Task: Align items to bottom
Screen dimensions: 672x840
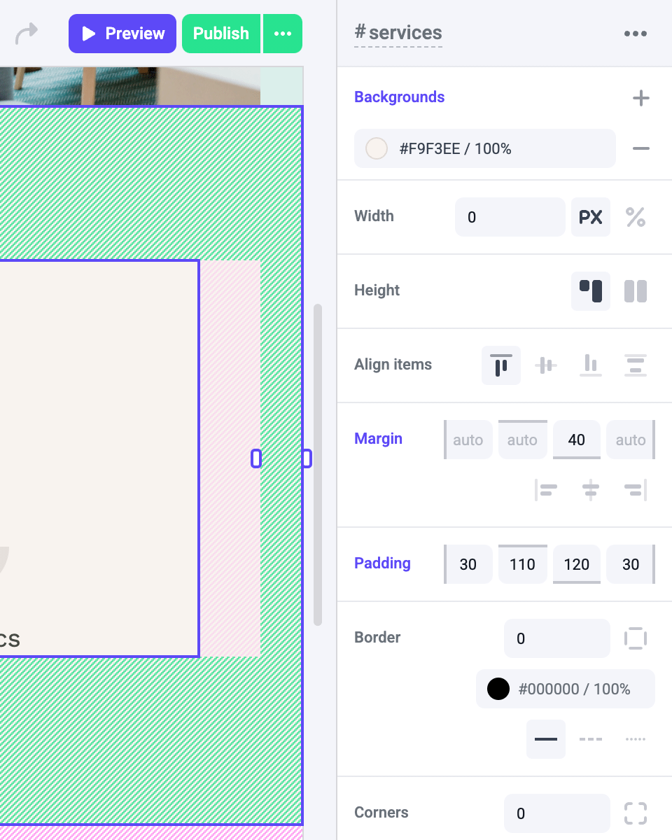Action: pyautogui.click(x=591, y=365)
